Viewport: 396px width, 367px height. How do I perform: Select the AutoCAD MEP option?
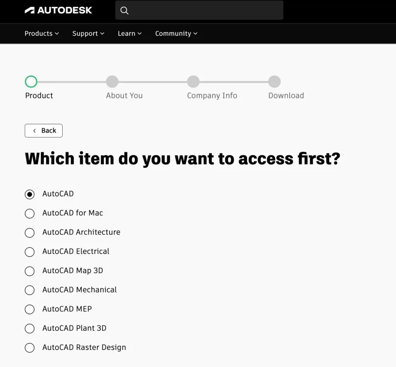(30, 309)
